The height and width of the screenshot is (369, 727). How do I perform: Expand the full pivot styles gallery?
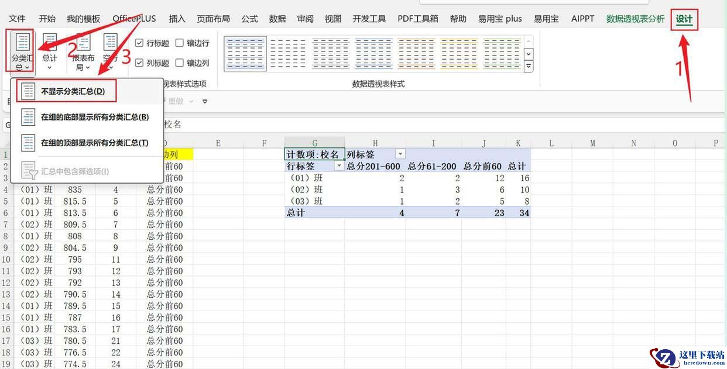point(529,66)
